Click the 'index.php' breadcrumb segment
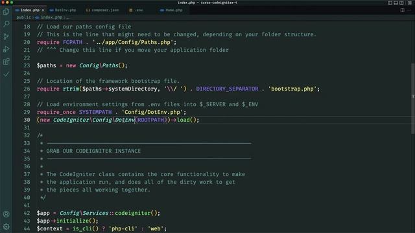 [x=51, y=17]
